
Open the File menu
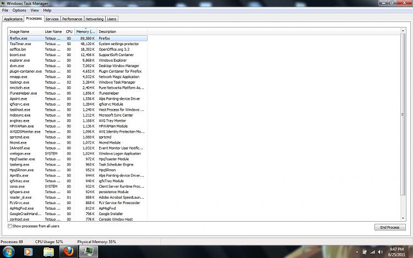point(5,10)
